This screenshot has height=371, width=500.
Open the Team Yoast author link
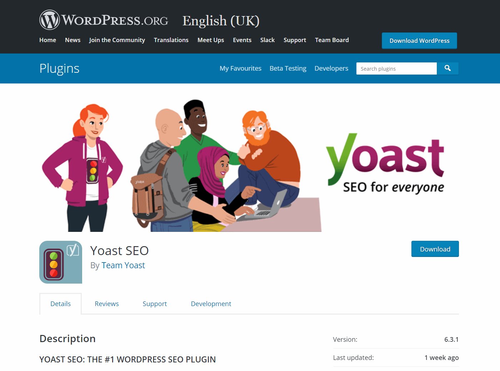tap(123, 265)
